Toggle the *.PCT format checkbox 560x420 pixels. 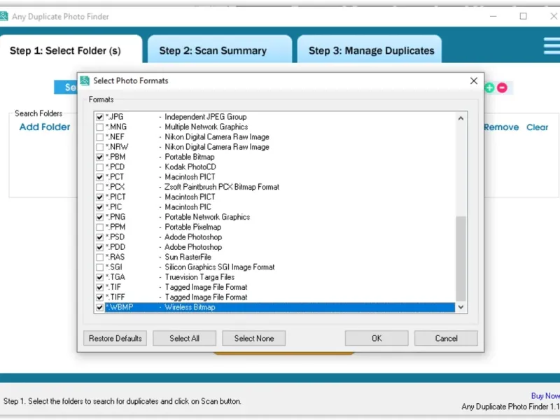[99, 177]
